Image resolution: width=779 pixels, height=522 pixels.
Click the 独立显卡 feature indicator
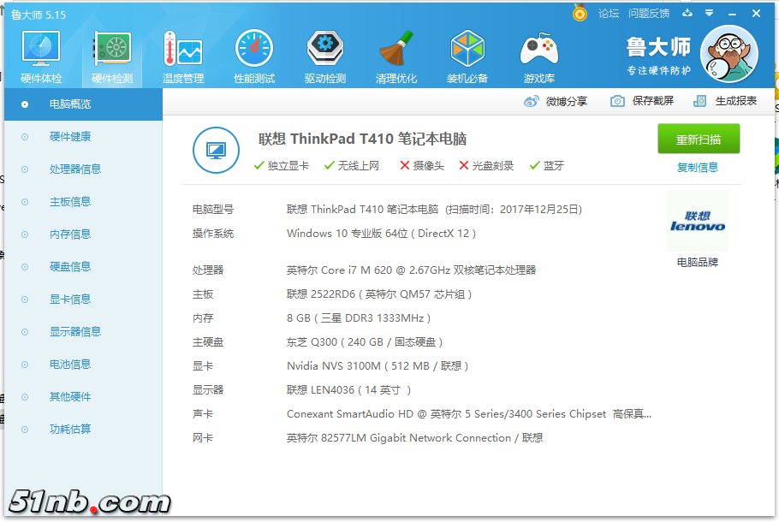[x=281, y=166]
